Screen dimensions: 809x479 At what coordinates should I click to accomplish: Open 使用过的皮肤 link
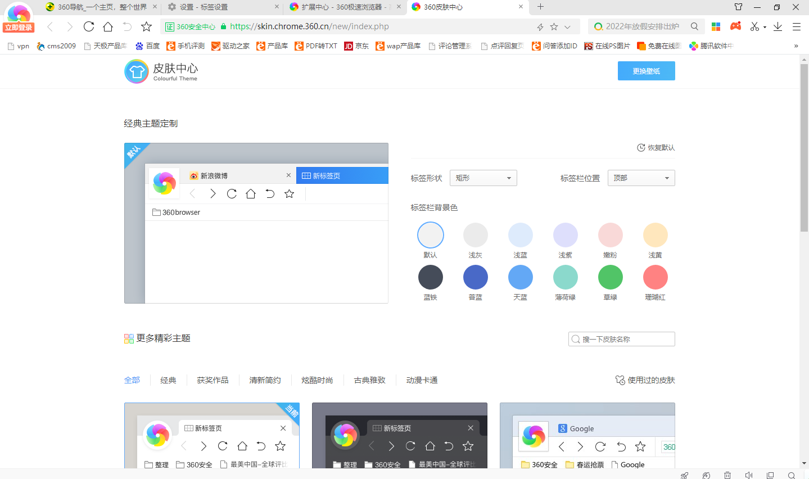click(650, 380)
